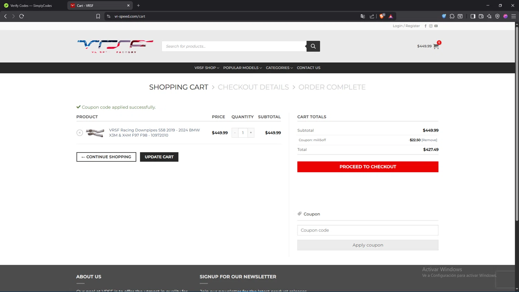Open the browser profile avatar
This screenshot has width=519, height=292.
[x=506, y=16]
